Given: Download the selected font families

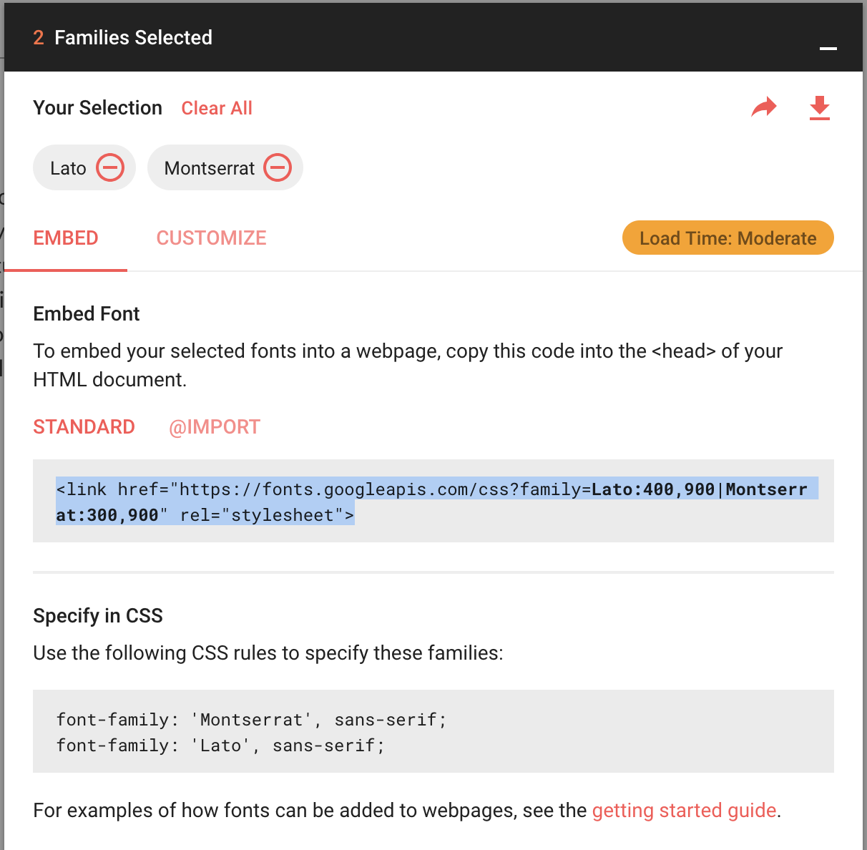Looking at the screenshot, I should click(x=819, y=108).
